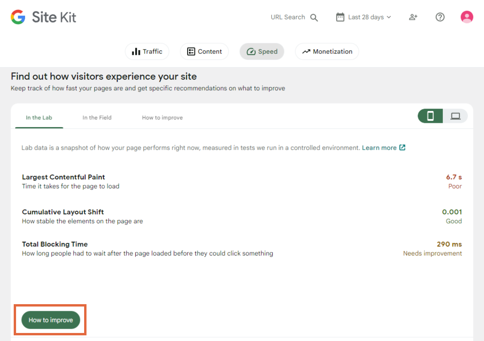This screenshot has width=484, height=341.
Task: Click the URL Search label
Action: [288, 17]
